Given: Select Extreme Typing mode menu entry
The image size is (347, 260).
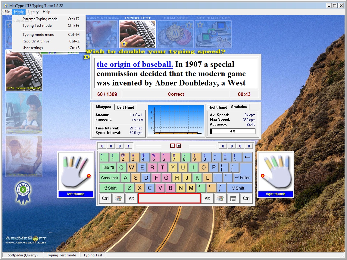Looking at the screenshot, I should pos(49,19).
